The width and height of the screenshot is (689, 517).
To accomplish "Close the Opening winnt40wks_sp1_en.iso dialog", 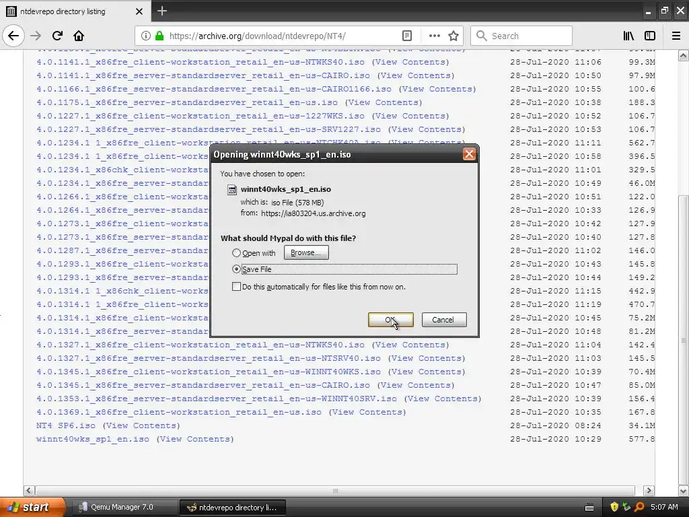I will [x=469, y=154].
